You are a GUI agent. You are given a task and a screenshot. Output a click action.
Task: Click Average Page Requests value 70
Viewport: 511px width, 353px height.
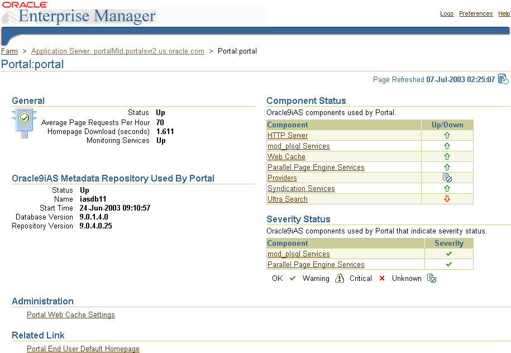click(x=160, y=122)
